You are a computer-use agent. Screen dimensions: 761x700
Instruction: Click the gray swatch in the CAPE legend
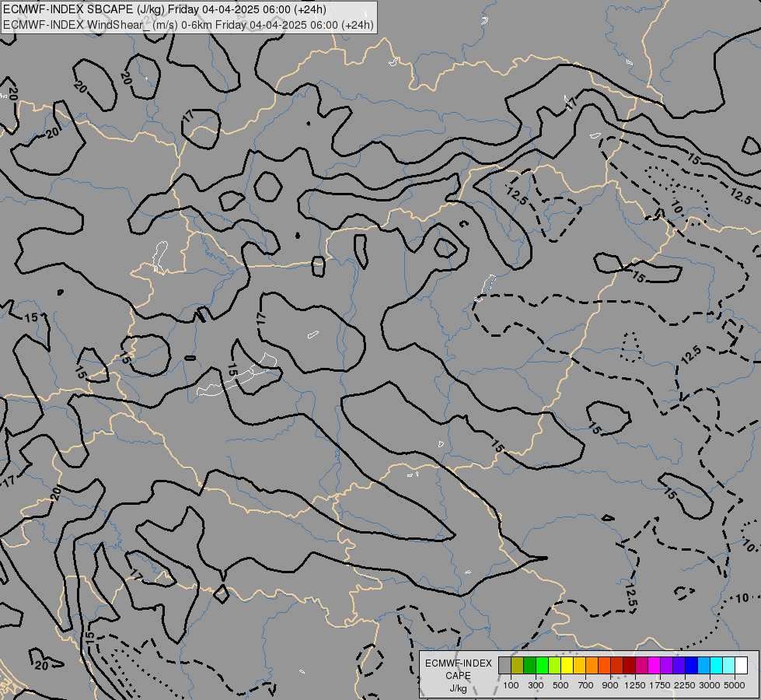[x=504, y=665]
